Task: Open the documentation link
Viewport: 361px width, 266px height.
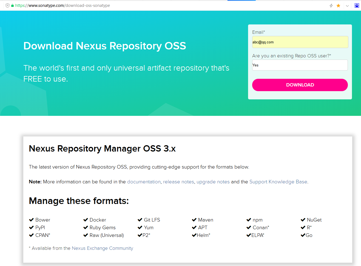Action: click(x=144, y=182)
